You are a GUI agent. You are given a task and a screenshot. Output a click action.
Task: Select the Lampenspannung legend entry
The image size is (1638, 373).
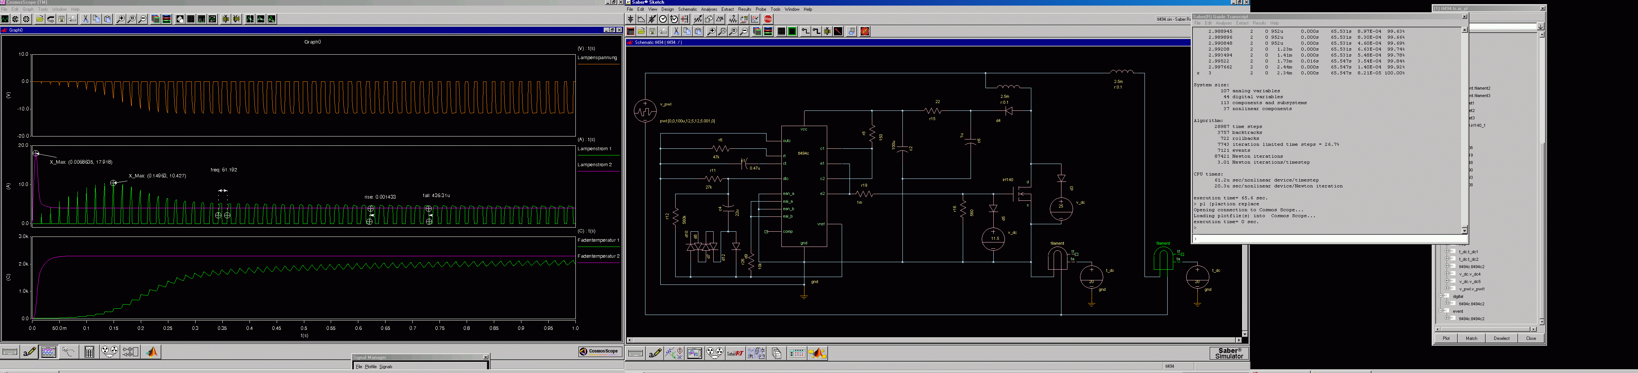point(597,58)
